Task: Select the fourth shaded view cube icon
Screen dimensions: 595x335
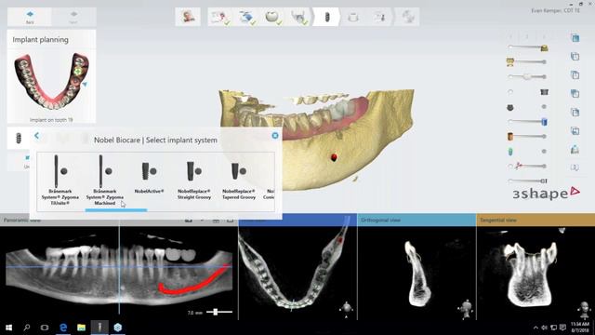Action: (x=575, y=93)
